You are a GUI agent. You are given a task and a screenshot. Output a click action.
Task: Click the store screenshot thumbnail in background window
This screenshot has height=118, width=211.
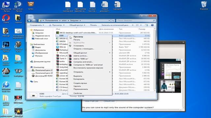click(x=170, y=76)
